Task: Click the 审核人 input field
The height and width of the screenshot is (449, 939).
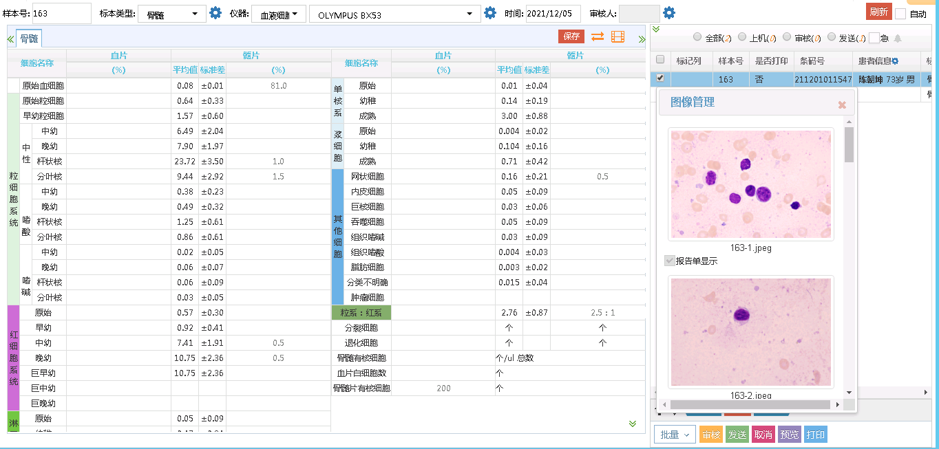Action: tap(639, 13)
